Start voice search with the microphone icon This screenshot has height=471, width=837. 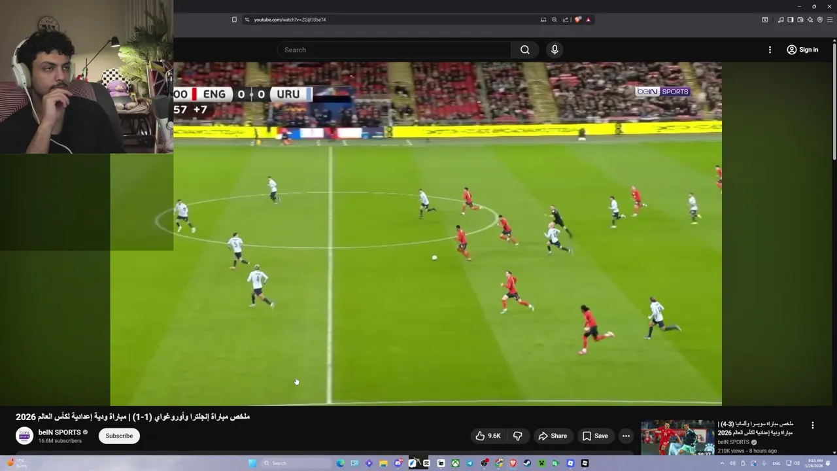click(555, 50)
